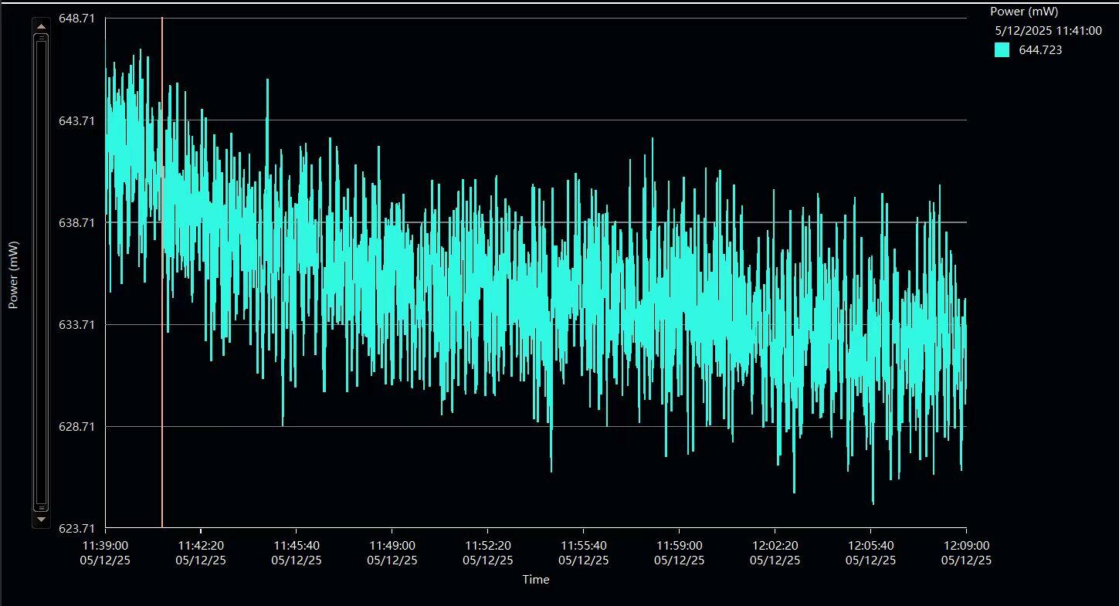
Task: Click the 12:09:00 end time label
Action: [x=965, y=546]
